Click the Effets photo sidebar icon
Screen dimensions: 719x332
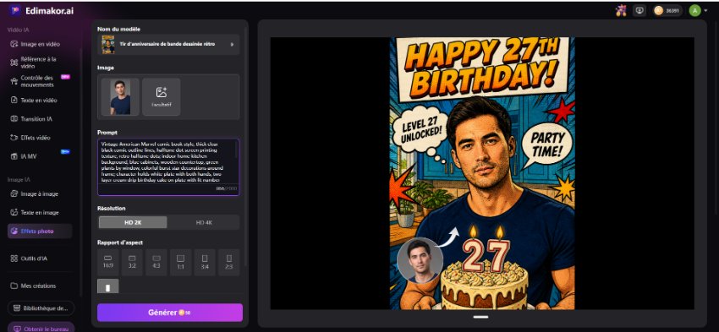[x=14, y=231]
